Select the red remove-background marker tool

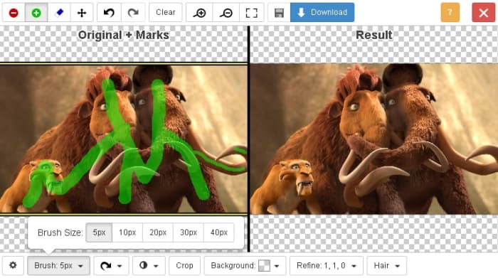[14, 13]
